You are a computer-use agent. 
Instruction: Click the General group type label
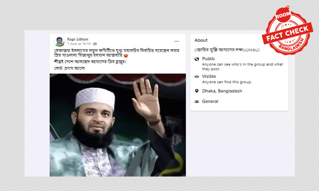[210, 101]
